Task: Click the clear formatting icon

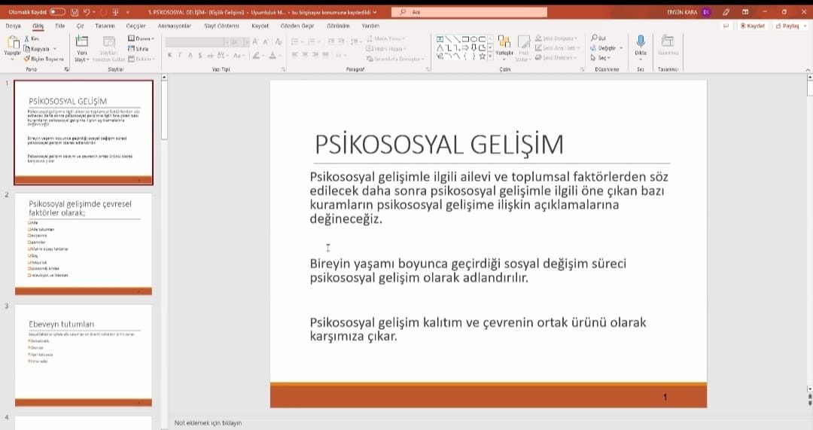Action: pos(279,42)
